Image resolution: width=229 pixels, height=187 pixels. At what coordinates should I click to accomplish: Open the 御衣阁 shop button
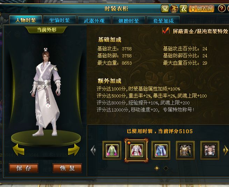[201, 9]
